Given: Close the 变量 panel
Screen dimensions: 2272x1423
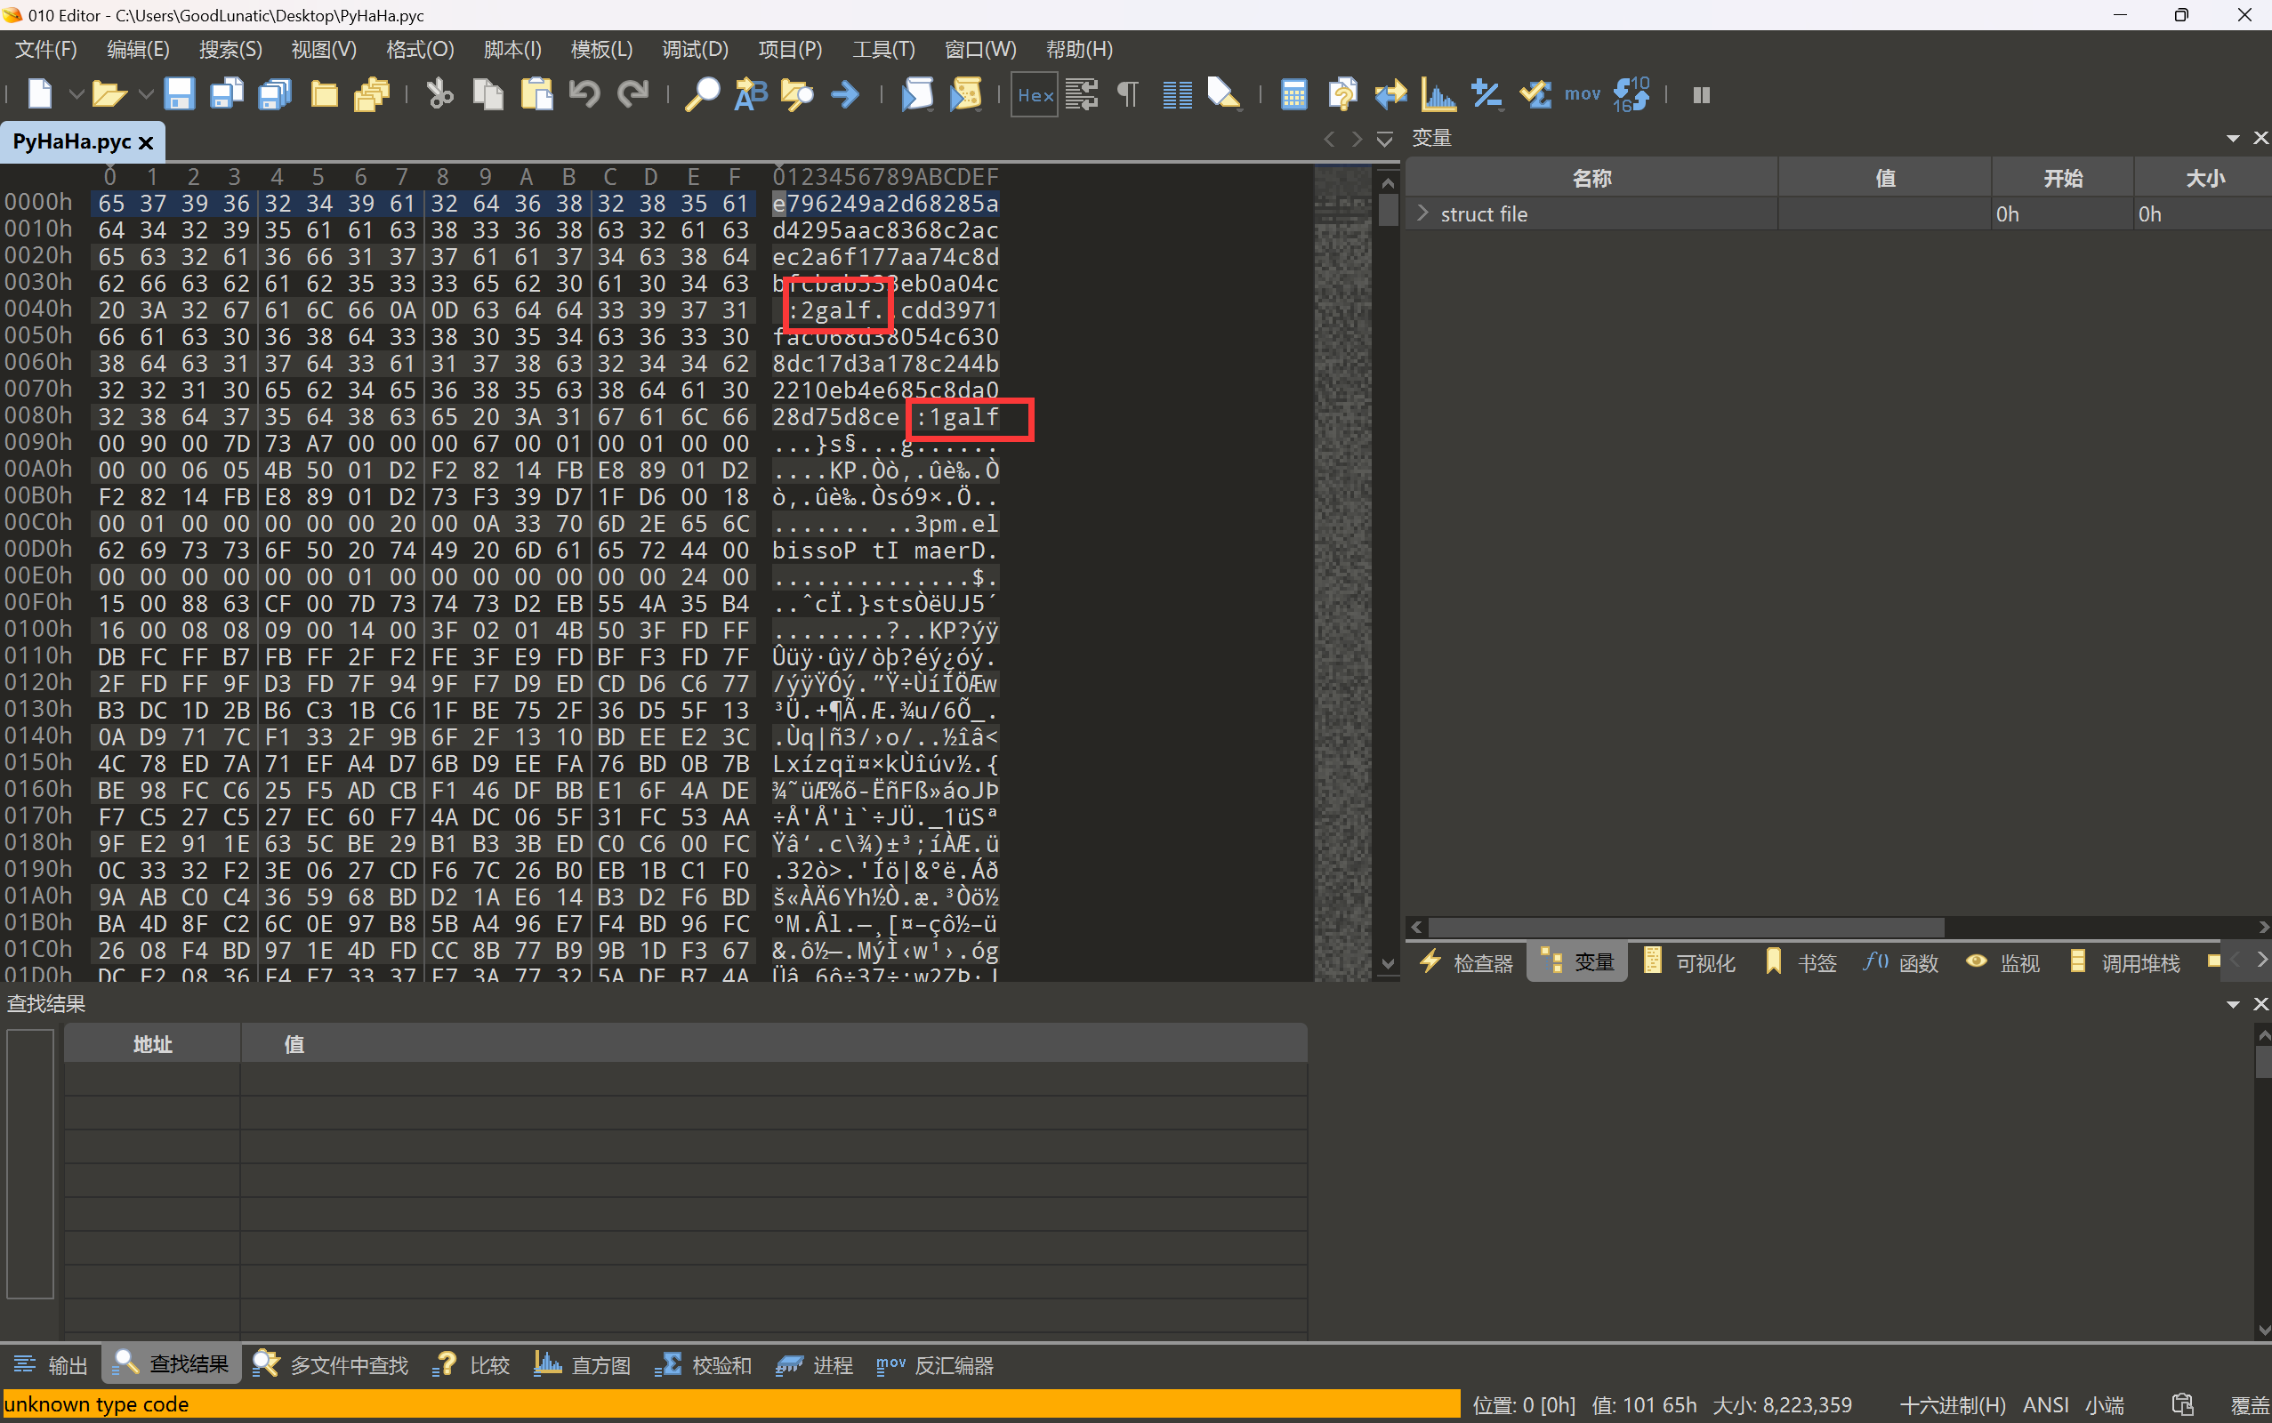Looking at the screenshot, I should point(2260,139).
